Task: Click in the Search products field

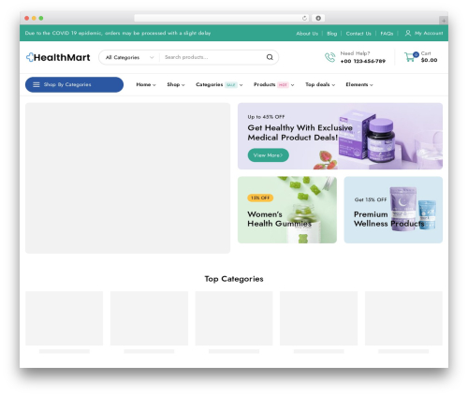Action: pyautogui.click(x=212, y=57)
